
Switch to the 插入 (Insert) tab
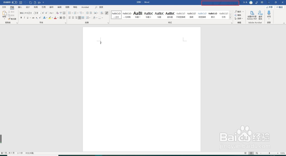(x=20, y=7)
